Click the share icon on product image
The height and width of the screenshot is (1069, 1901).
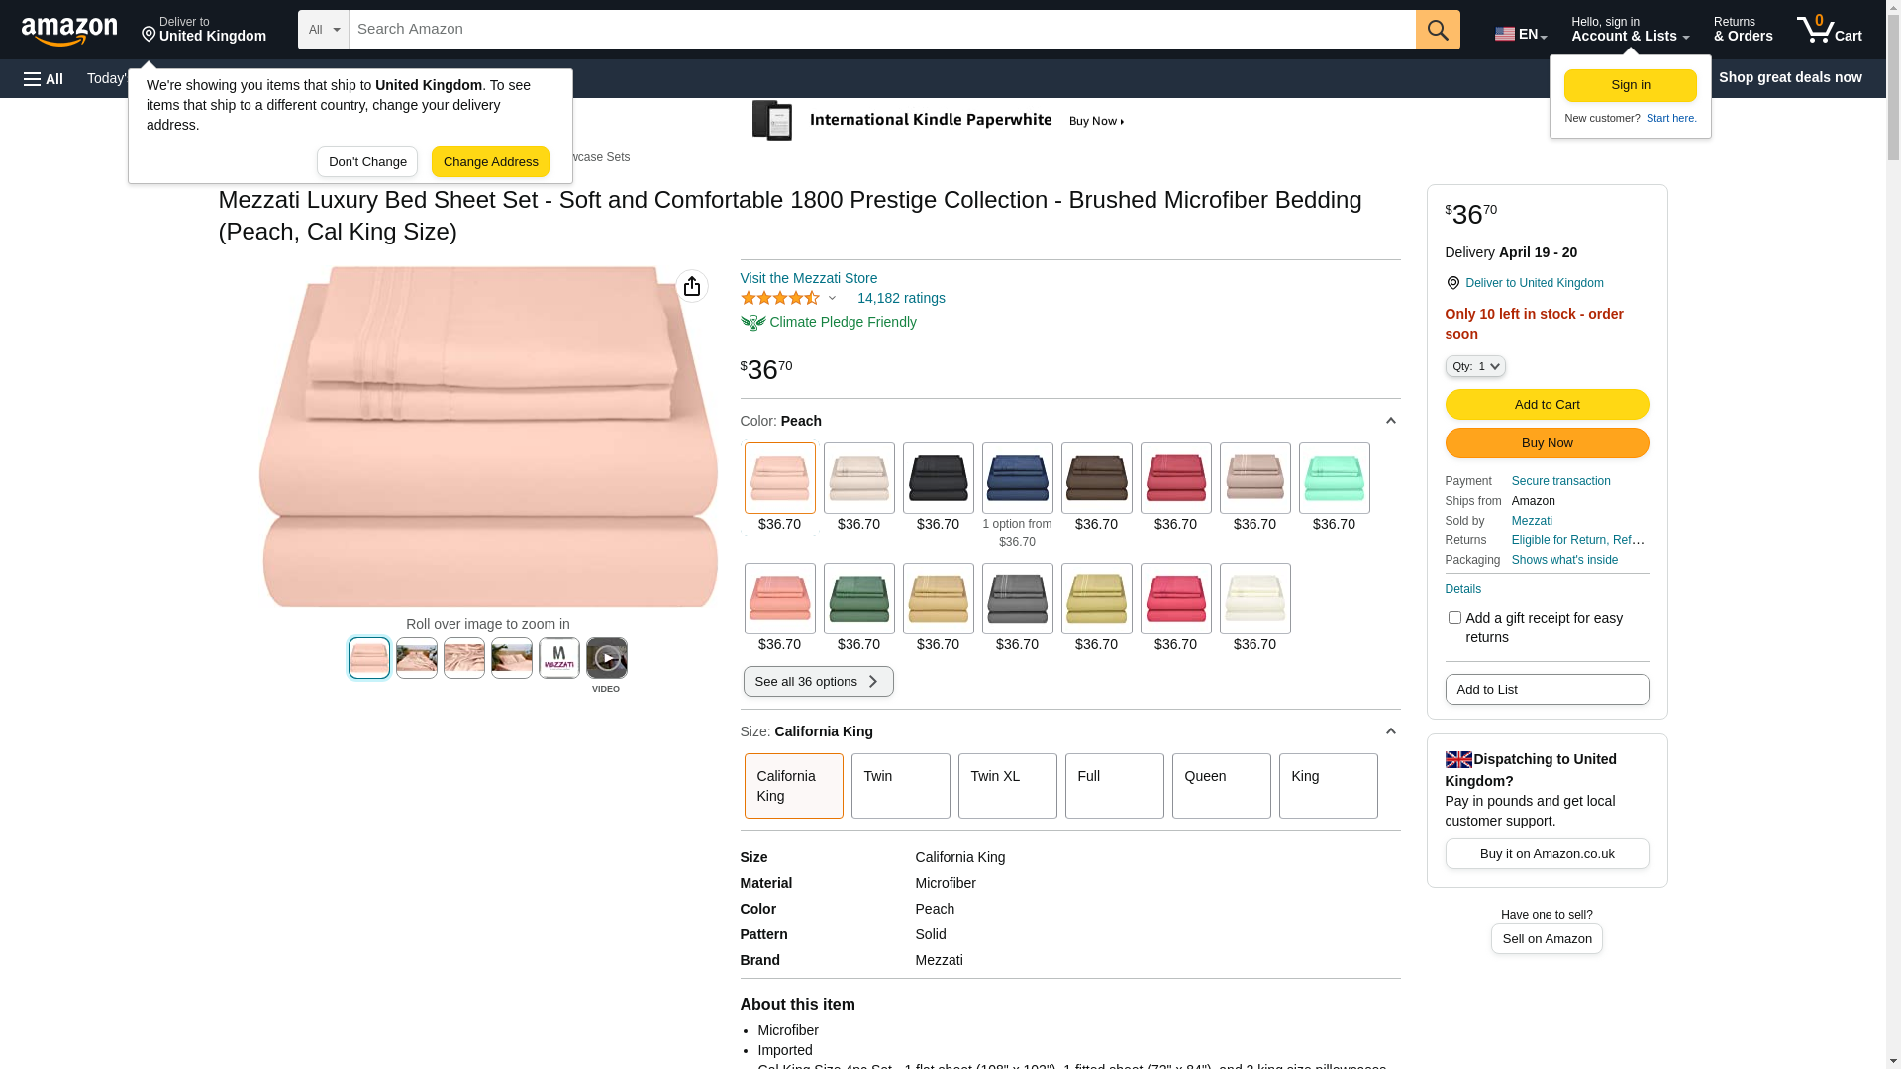tap(692, 286)
